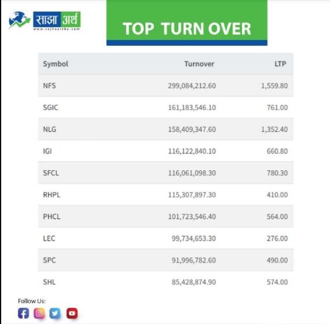Click the SHL symbol
This screenshot has height=324, width=330.
(x=49, y=282)
